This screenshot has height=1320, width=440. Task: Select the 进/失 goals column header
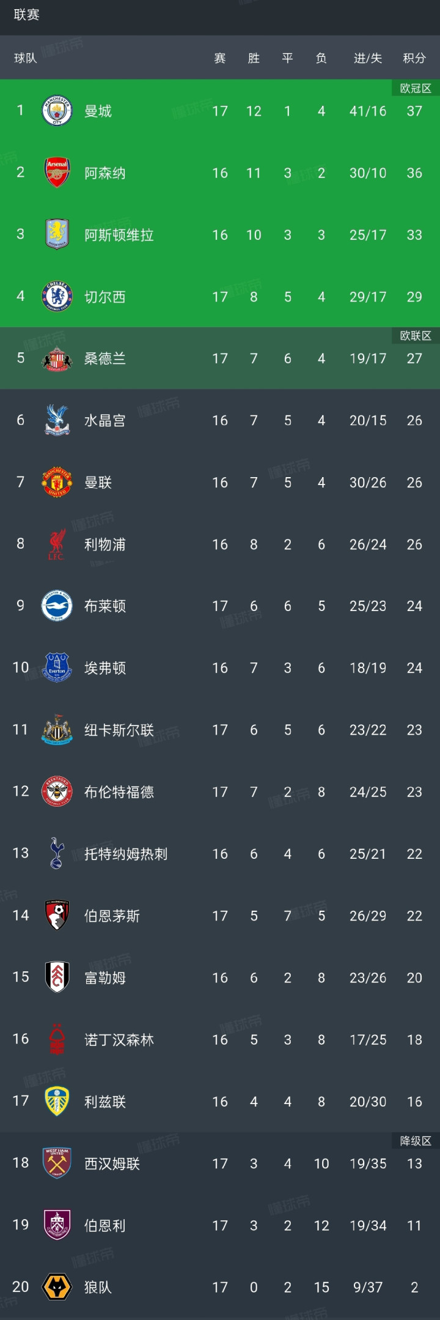pos(368,58)
